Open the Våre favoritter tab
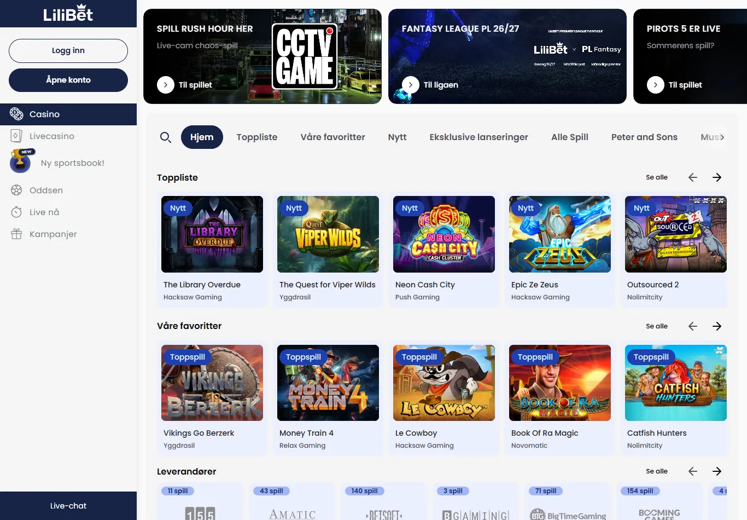The width and height of the screenshot is (747, 520). [332, 137]
